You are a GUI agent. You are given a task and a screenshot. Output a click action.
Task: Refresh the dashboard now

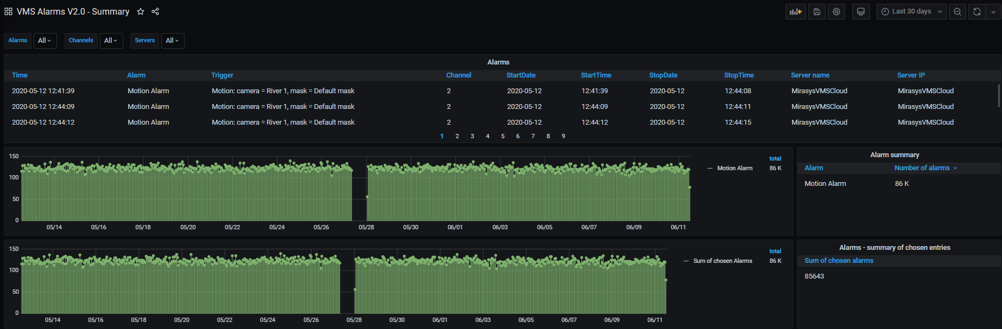[x=977, y=11]
